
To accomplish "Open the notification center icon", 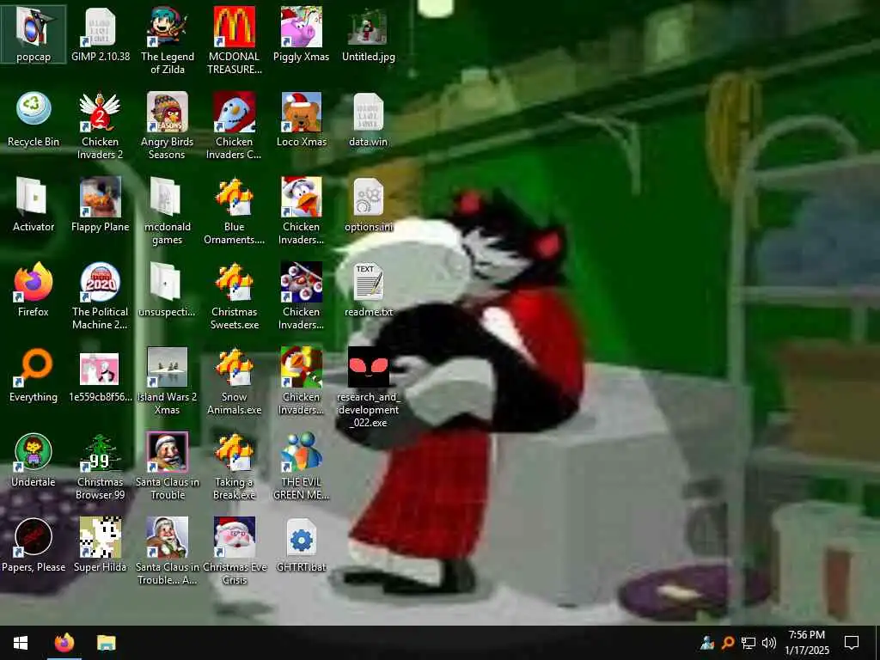I will (852, 643).
